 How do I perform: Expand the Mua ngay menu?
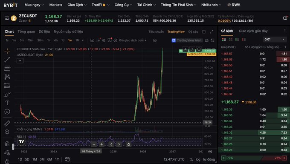[x=34, y=5]
